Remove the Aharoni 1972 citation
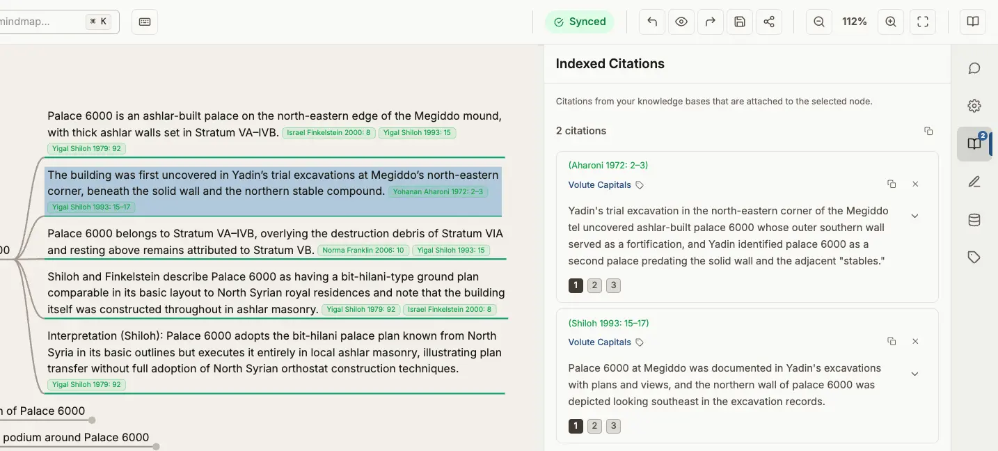The width and height of the screenshot is (998, 451). (915, 184)
